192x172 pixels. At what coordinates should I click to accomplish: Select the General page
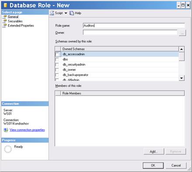tap(13, 17)
